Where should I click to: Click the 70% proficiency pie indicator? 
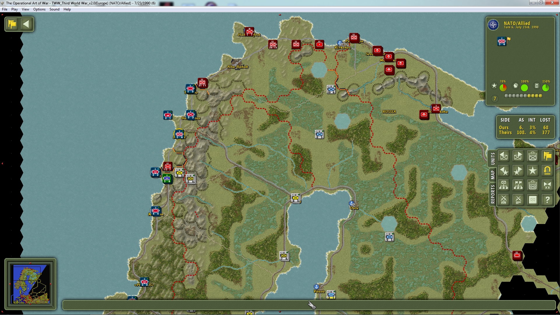point(503,87)
